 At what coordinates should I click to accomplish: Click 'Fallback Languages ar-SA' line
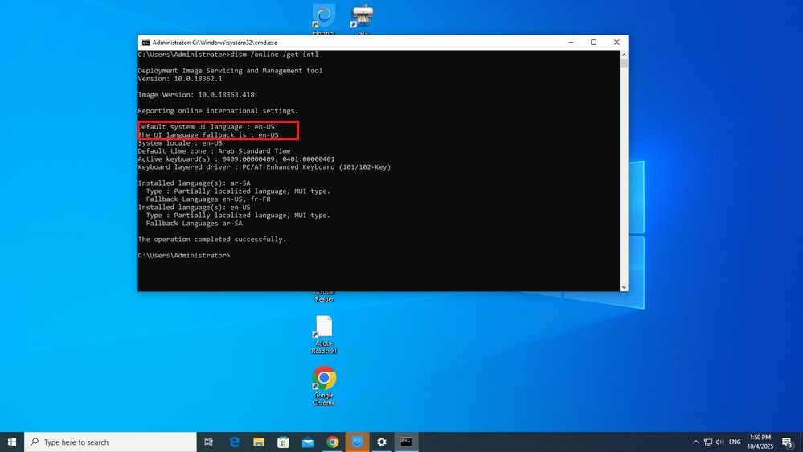point(194,224)
